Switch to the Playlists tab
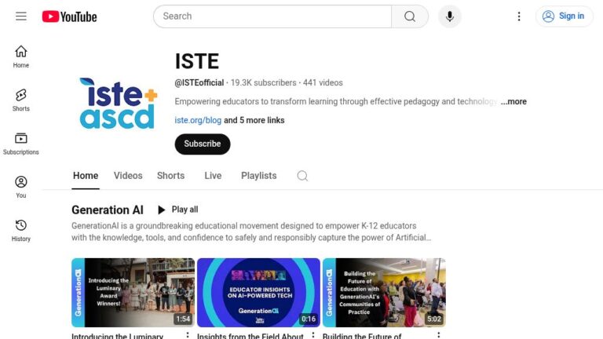603x339 pixels. point(258,176)
